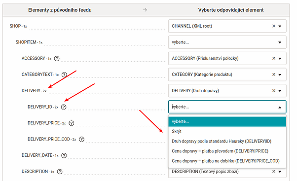Open the CHANNEL dropdown arrow

click(x=280, y=26)
